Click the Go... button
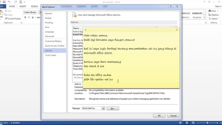This screenshot has width=222, height=125. pyautogui.click(x=113, y=108)
